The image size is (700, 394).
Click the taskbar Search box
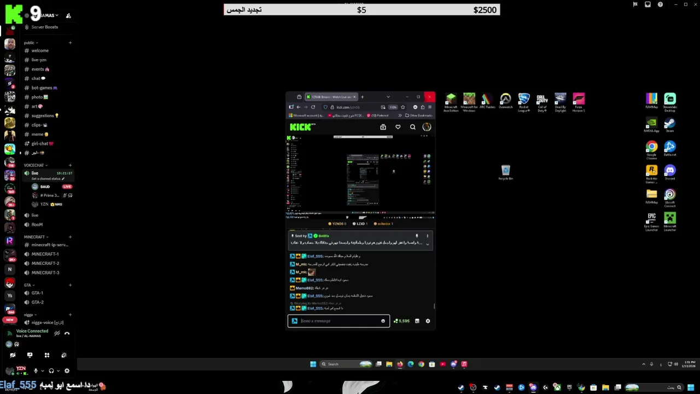[346, 364]
